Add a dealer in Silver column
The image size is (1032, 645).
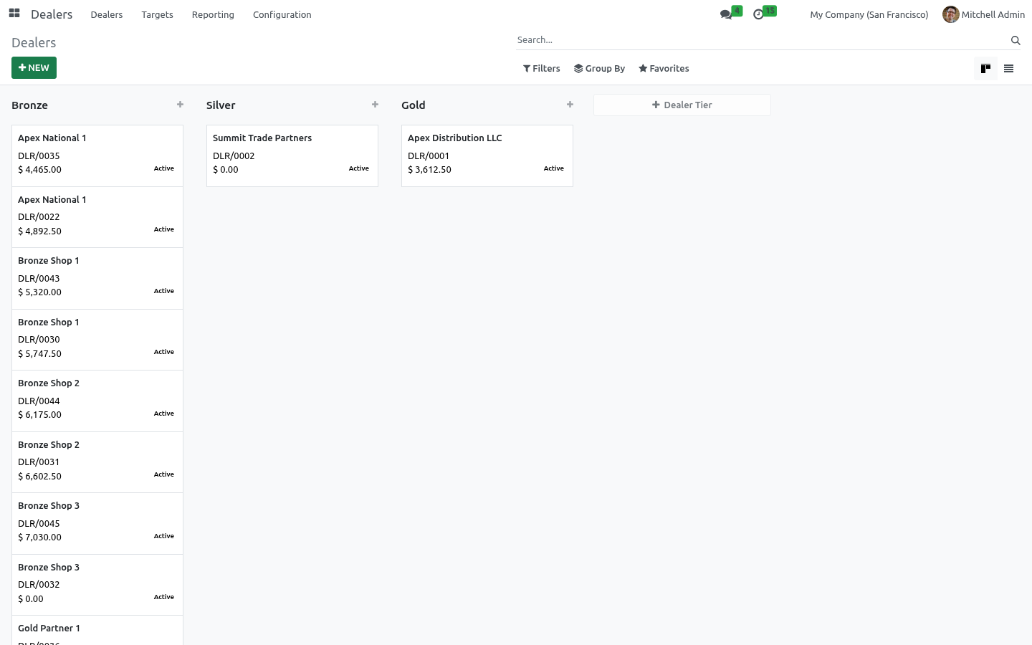point(375,105)
